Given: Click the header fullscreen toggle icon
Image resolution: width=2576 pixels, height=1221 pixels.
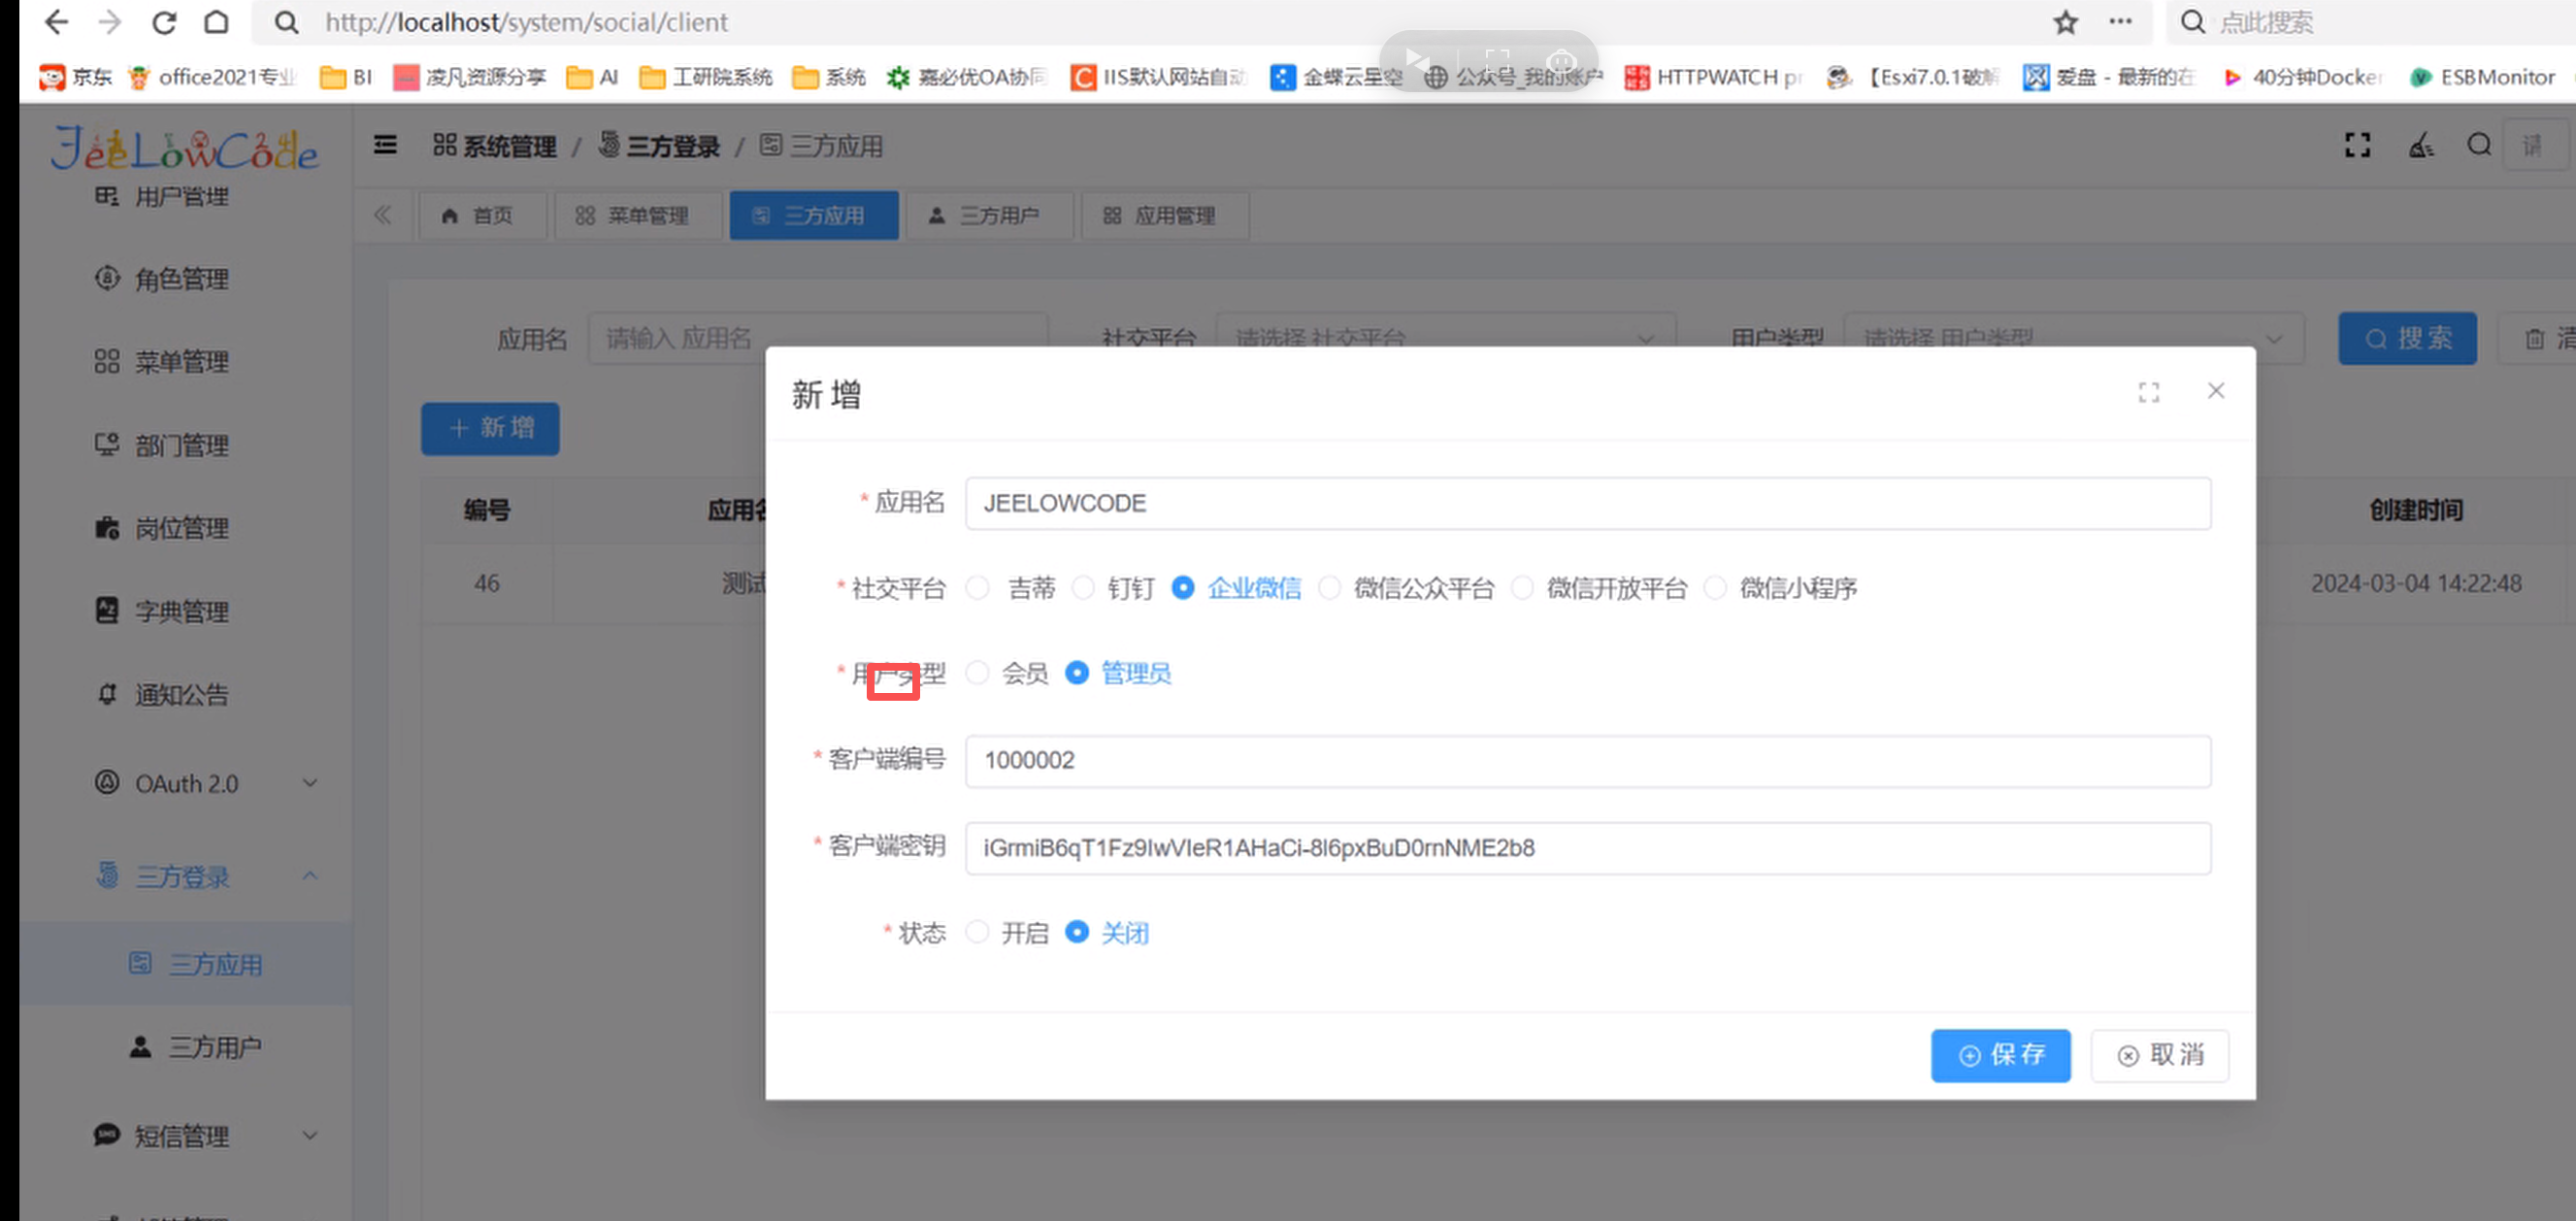Looking at the screenshot, I should (x=2357, y=146).
